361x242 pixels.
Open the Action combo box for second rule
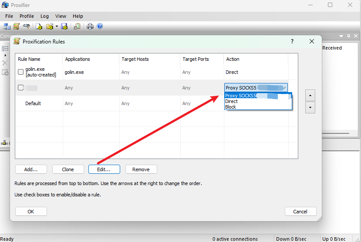(256, 88)
